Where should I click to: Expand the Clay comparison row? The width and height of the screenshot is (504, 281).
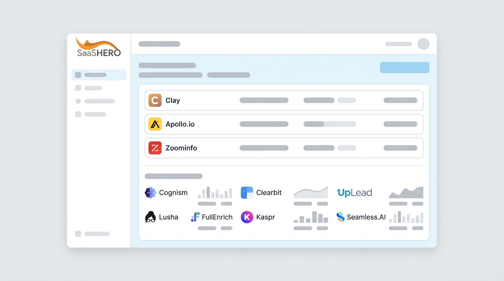click(x=284, y=100)
